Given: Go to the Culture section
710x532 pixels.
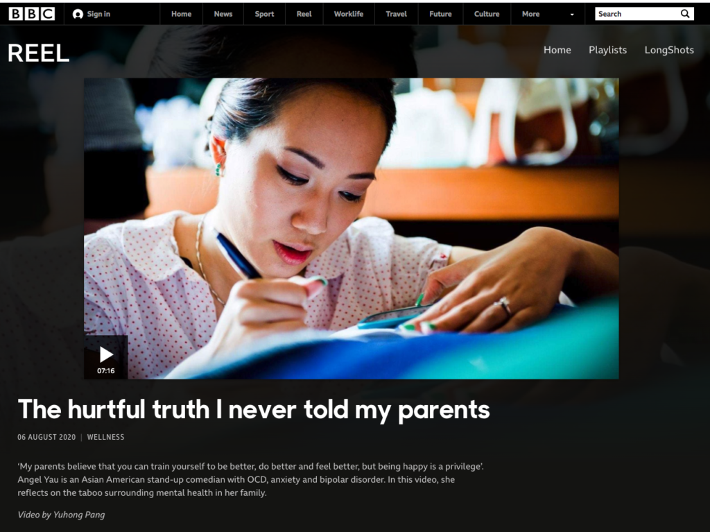Looking at the screenshot, I should (x=487, y=14).
